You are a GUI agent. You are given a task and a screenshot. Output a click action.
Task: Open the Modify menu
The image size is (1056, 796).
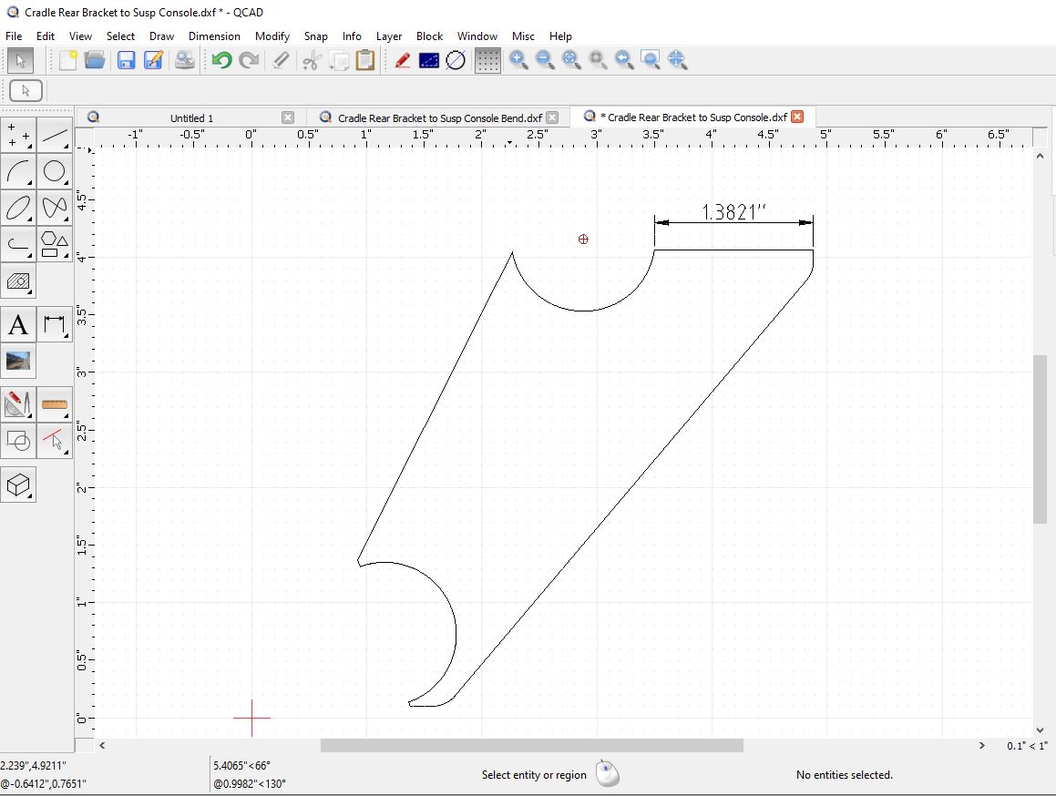(x=272, y=36)
